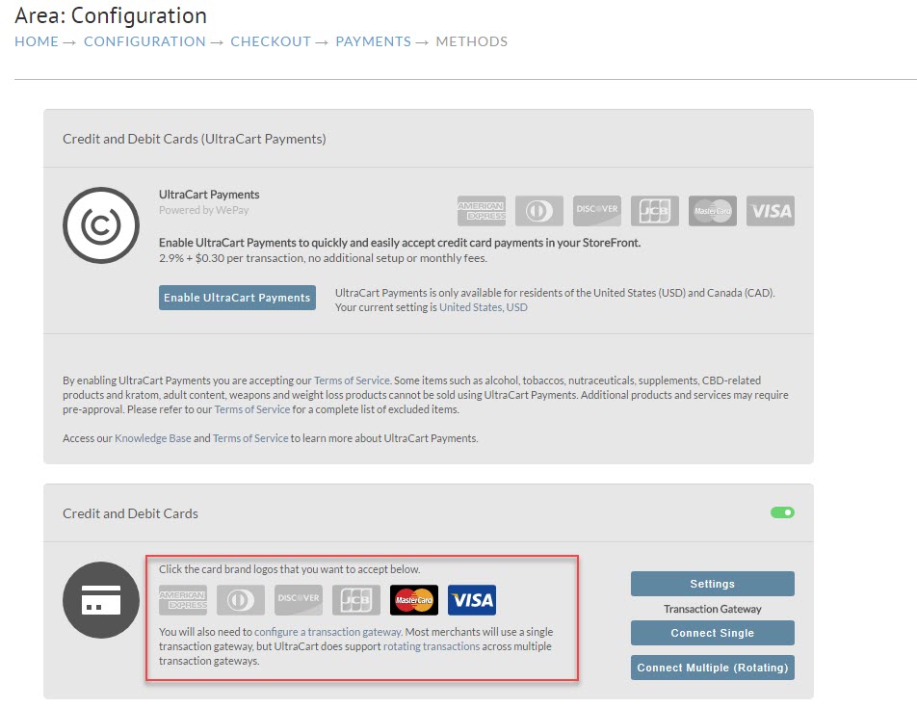The image size is (917, 708).
Task: Navigate to CHECKOUT breadcrumb
Action: click(271, 41)
